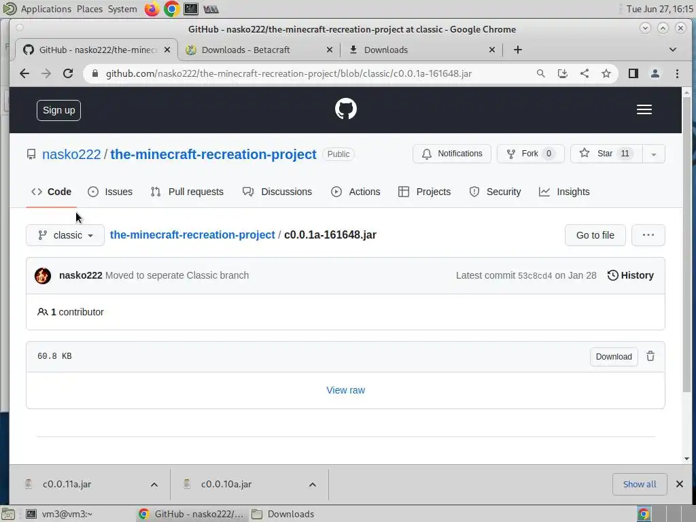This screenshot has height=522, width=696.
Task: Open the Projects tab
Action: pyautogui.click(x=424, y=192)
